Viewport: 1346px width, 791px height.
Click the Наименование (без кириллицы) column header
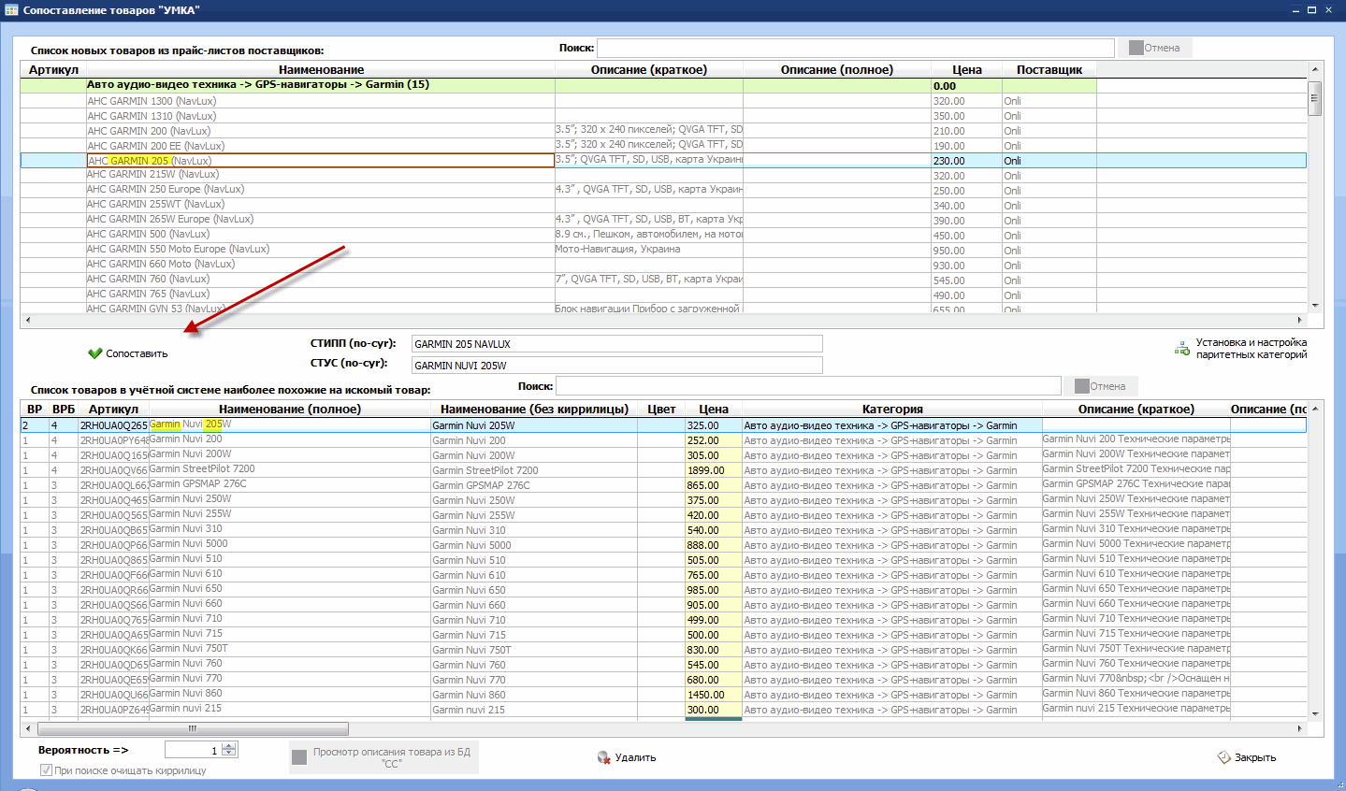tap(534, 410)
